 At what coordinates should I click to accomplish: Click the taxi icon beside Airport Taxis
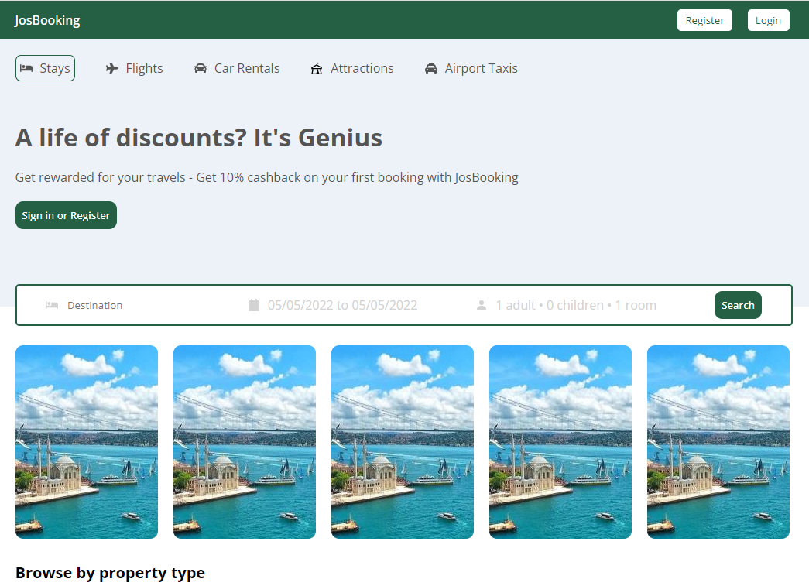(x=430, y=68)
